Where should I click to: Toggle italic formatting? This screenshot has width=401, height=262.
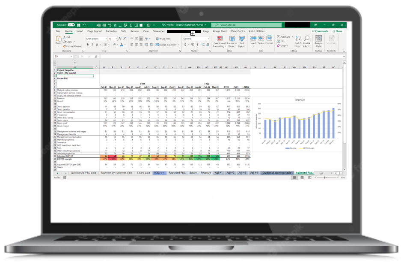92,45
